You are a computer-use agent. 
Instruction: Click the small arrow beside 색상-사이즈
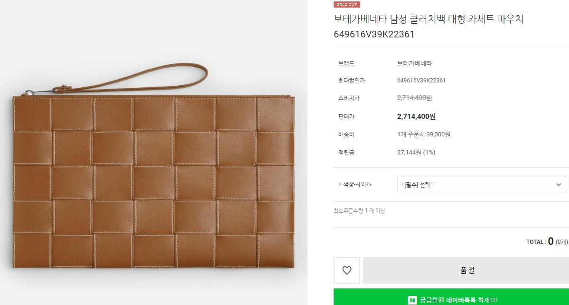[339, 184]
